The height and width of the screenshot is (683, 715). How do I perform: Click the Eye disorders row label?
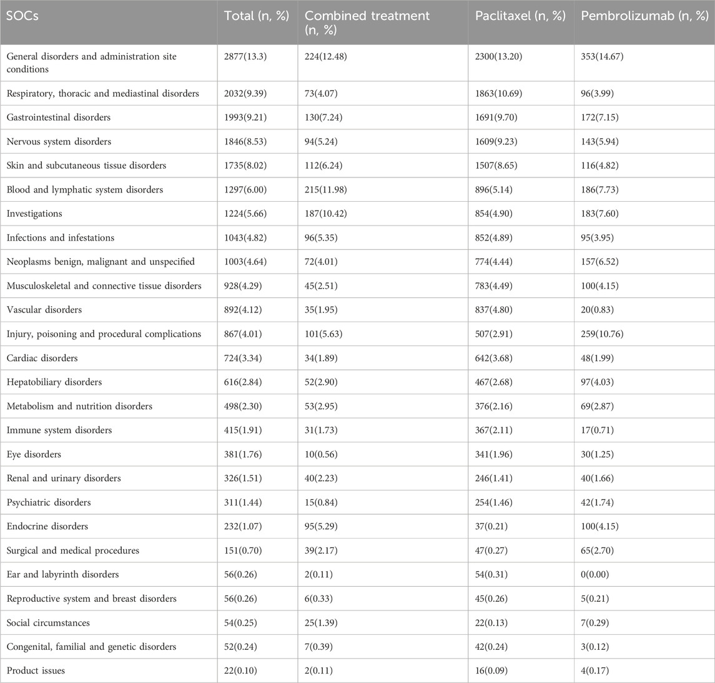34,454
